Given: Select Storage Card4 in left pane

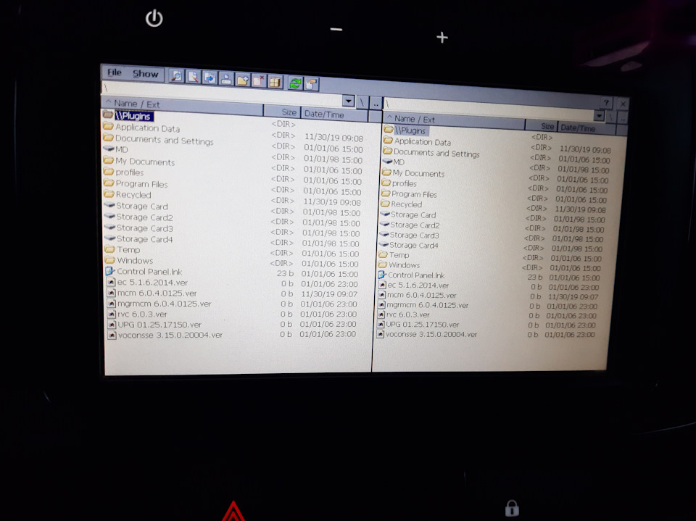Looking at the screenshot, I should (138, 238).
